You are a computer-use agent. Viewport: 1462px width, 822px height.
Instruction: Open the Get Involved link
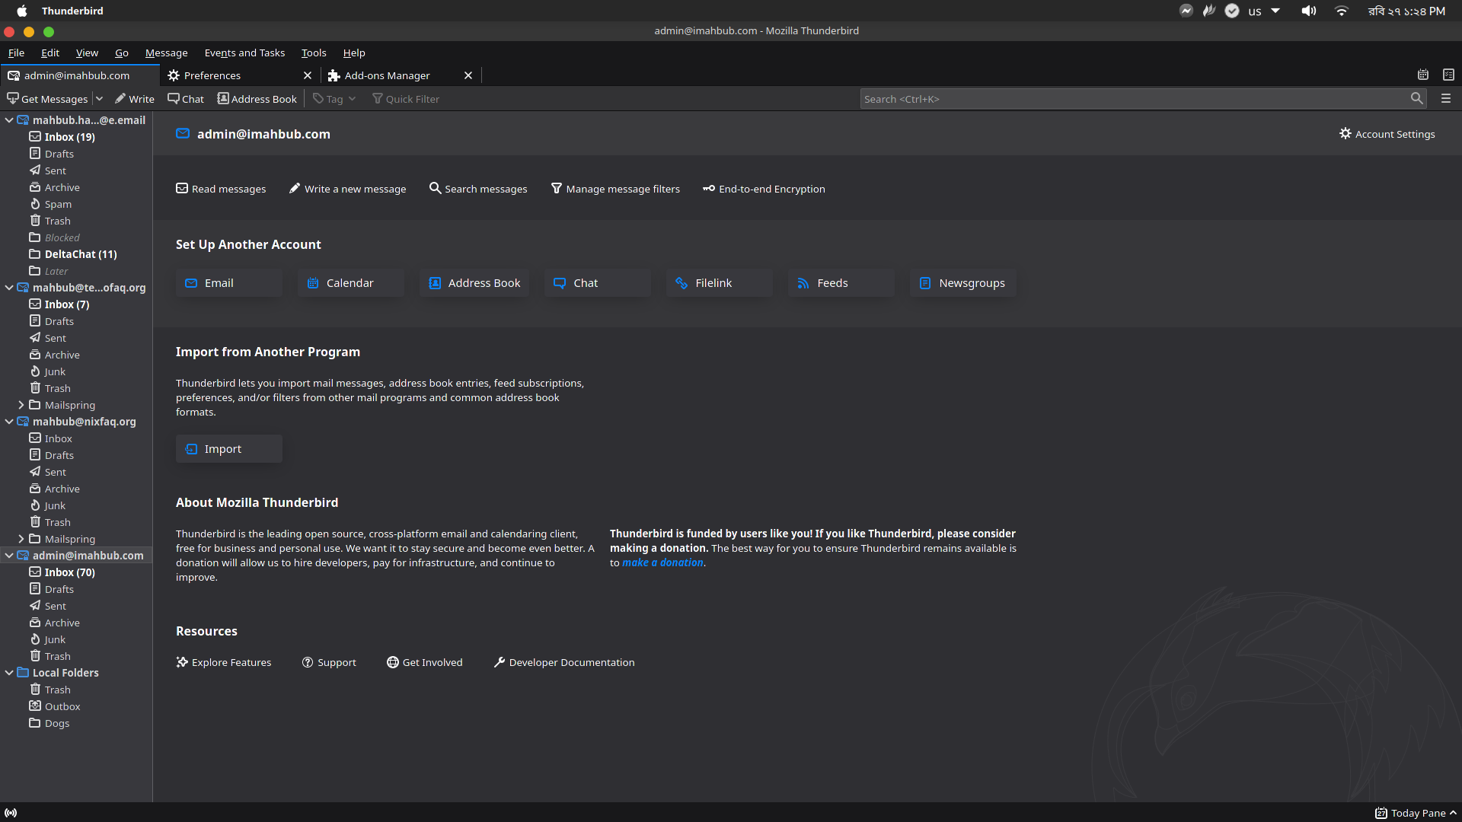pyautogui.click(x=424, y=662)
